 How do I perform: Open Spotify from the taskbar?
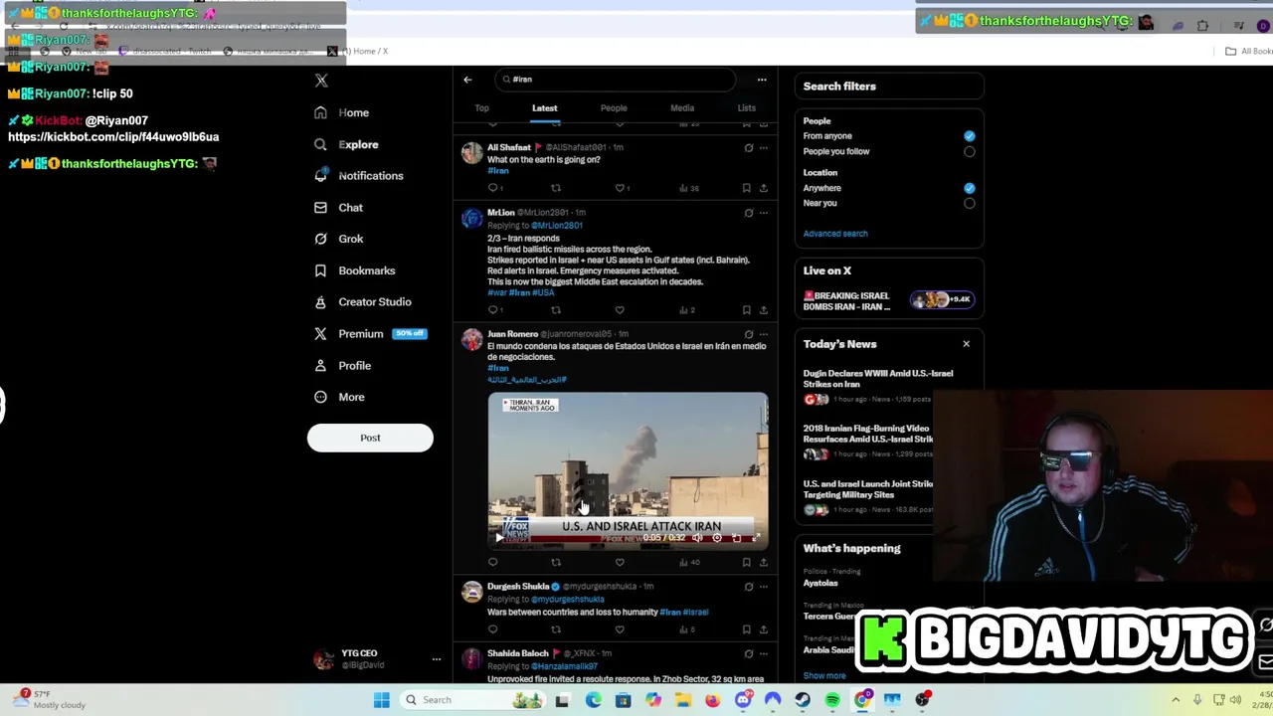(832, 700)
